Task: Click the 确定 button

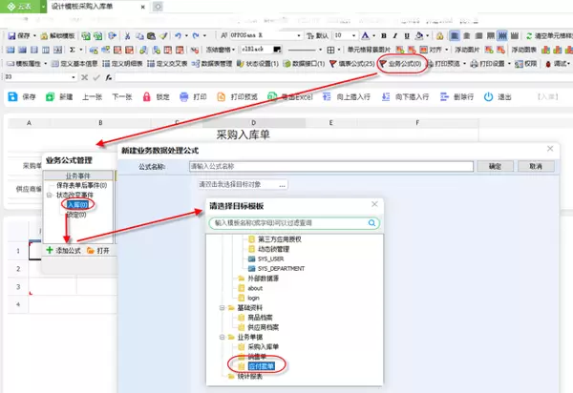Action: coord(495,166)
